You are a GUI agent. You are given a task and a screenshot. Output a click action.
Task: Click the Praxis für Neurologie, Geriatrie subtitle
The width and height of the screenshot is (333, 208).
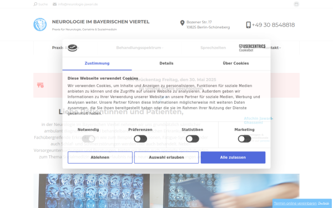click(84, 29)
